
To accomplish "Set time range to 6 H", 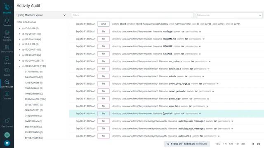I will (231, 144).
